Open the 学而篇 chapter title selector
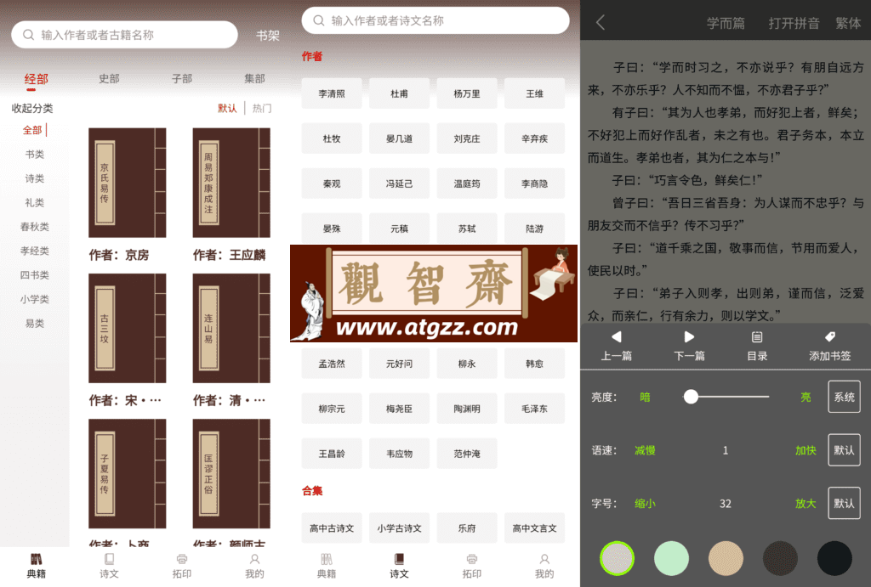Viewport: 871px width, 587px height. tap(726, 23)
